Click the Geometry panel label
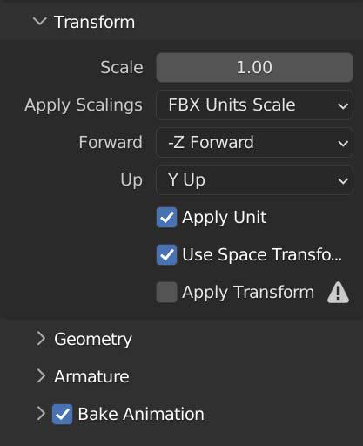 93,340
